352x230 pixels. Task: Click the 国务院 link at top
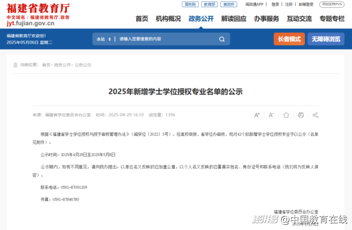click(x=190, y=4)
